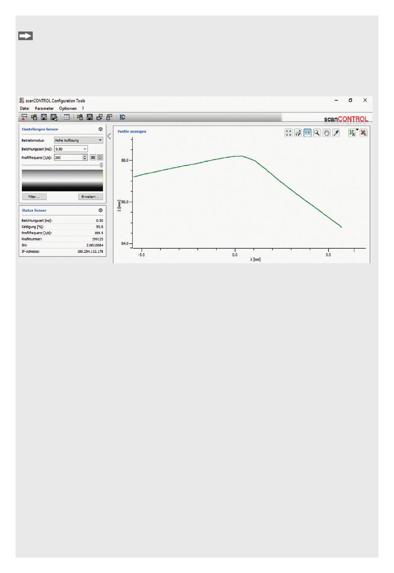Click the auto-scale profile icon
This screenshot has height=573, width=394.
click(x=298, y=133)
